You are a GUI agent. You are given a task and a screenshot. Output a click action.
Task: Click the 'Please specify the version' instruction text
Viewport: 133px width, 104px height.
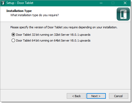[x=64, y=27]
